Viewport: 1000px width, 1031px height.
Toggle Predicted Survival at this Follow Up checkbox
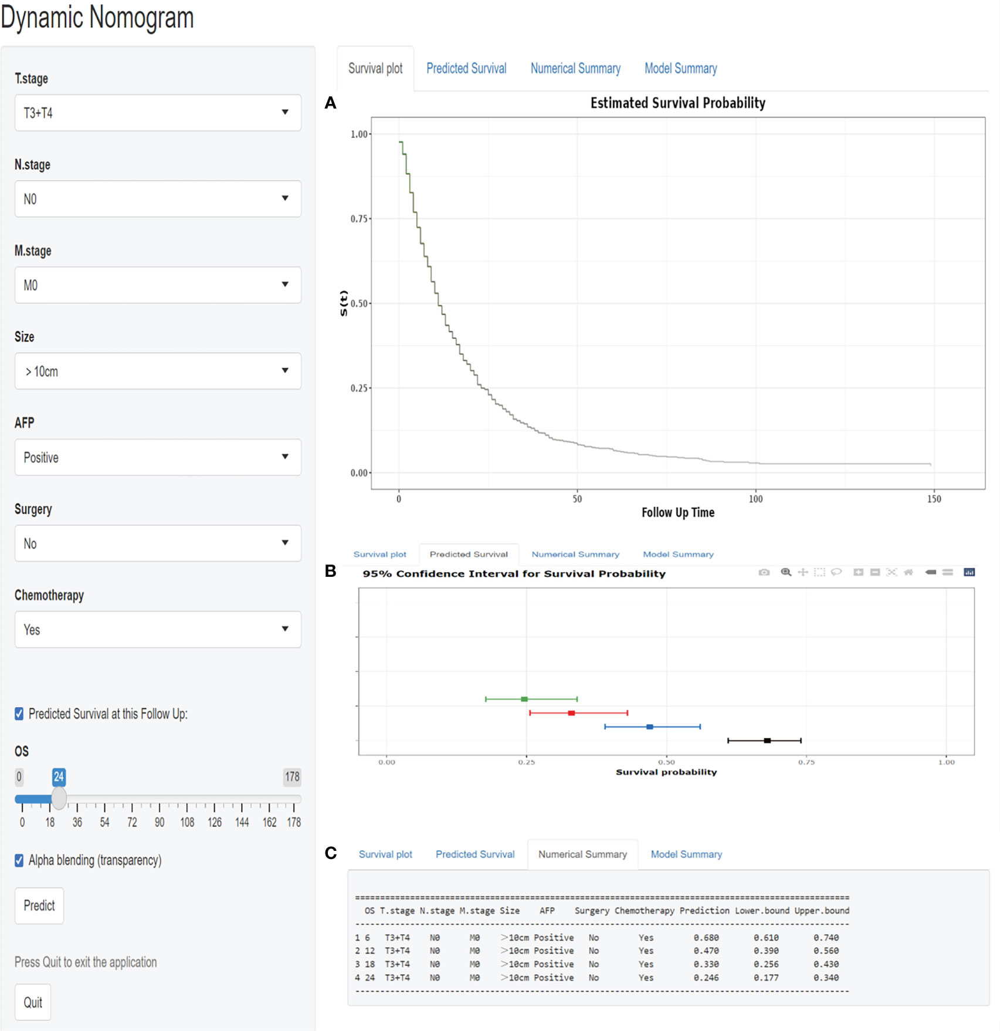click(x=19, y=714)
